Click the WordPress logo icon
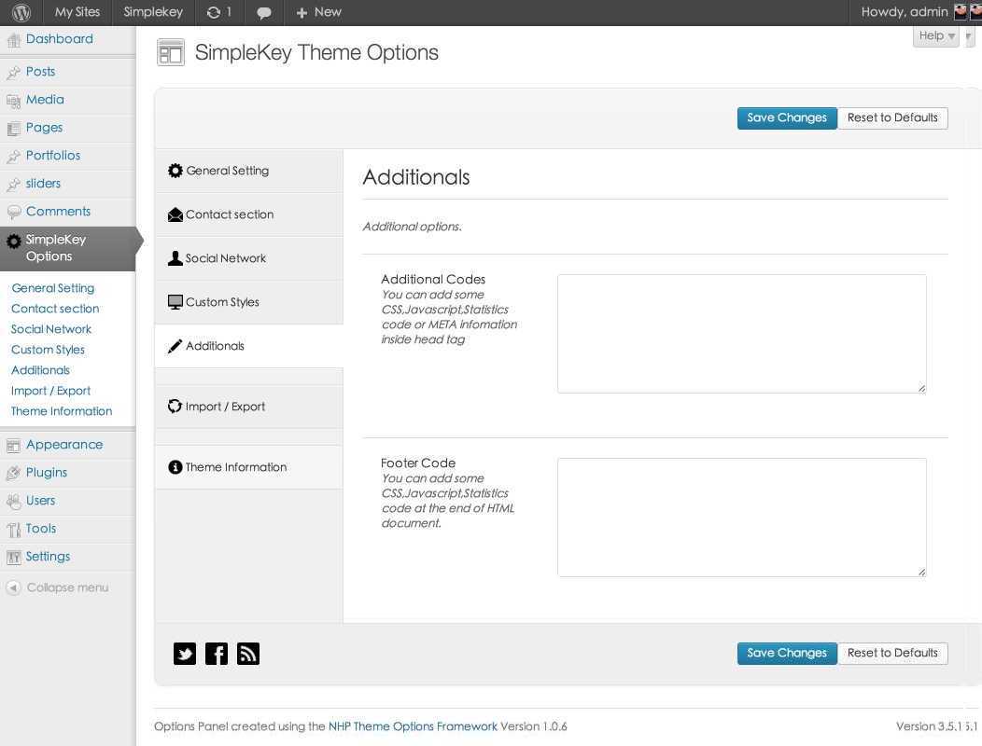Viewport: 982px width, 746px height. 21,13
